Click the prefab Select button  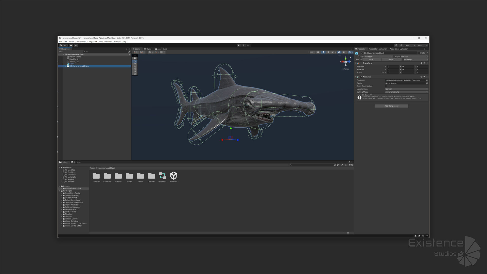(x=392, y=60)
